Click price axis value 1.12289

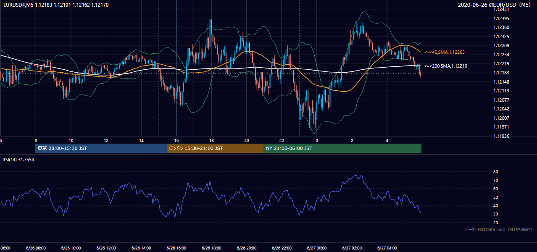tap(502, 45)
